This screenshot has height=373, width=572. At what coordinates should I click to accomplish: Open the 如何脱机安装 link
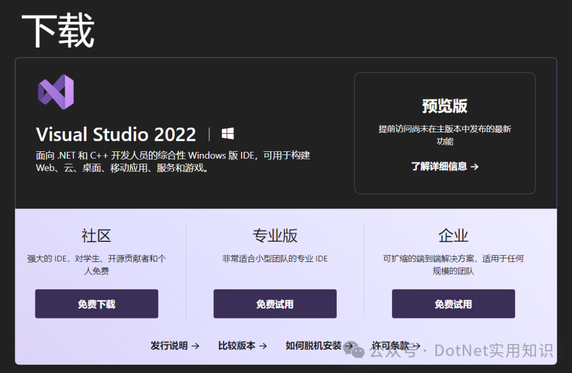coord(319,345)
